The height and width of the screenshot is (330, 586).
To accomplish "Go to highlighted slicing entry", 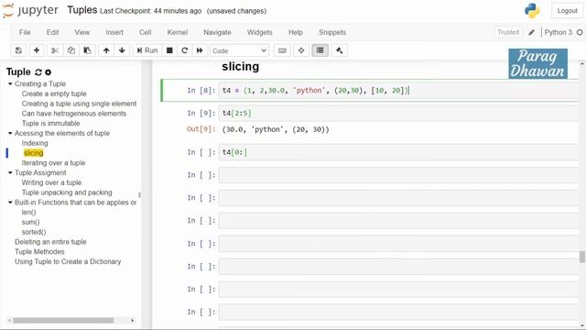I will 33,153.
